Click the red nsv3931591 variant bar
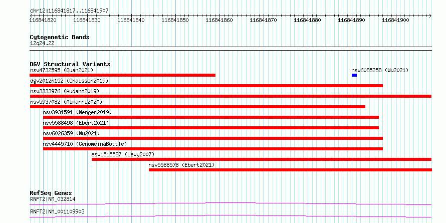Viewport: 446px width, 223px height. [x=211, y=117]
